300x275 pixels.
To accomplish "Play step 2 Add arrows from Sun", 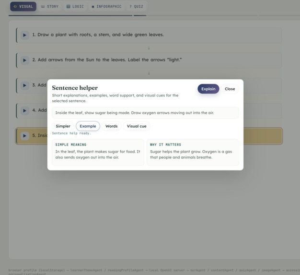I will (25, 60).
